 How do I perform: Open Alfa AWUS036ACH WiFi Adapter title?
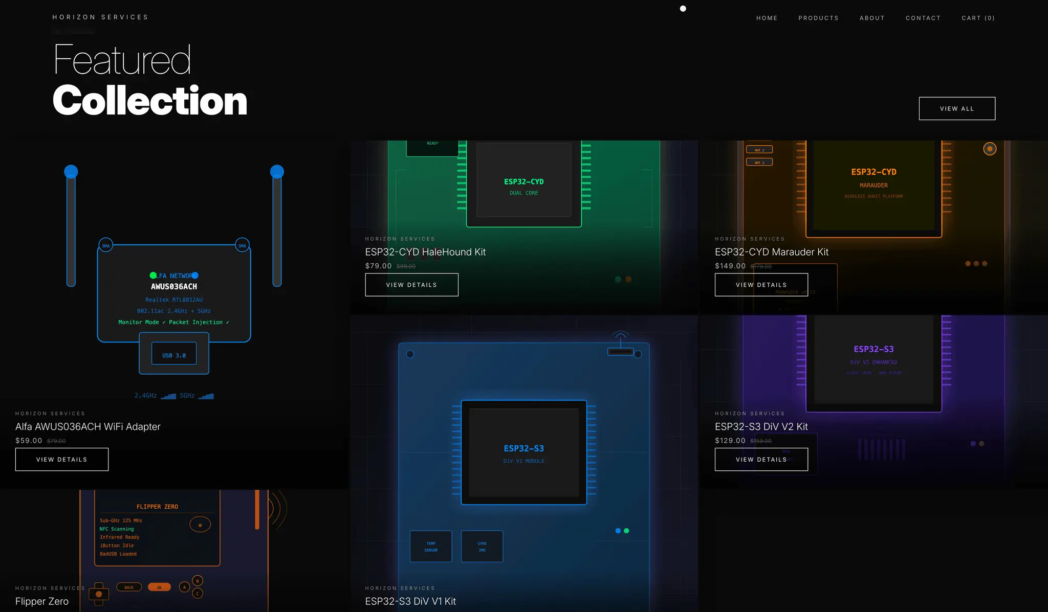(88, 426)
